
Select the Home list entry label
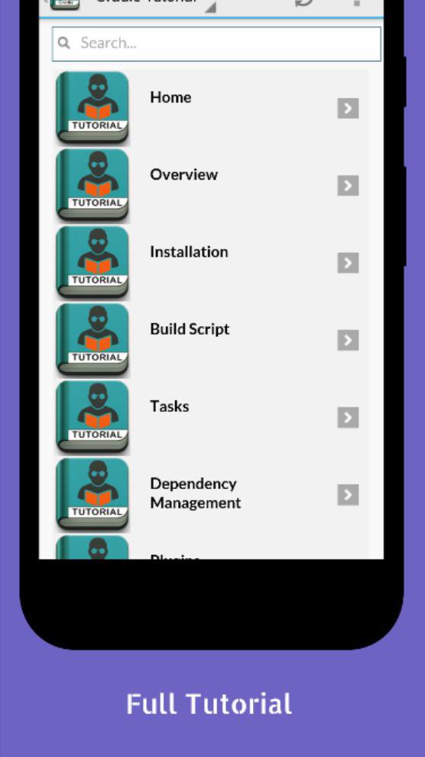click(x=170, y=97)
